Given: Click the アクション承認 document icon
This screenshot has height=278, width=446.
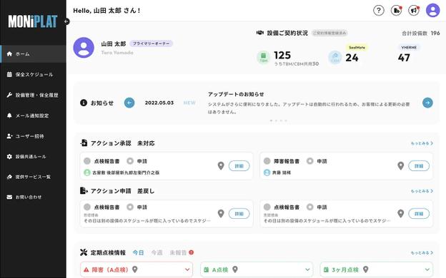Looking at the screenshot, I should pyautogui.click(x=84, y=143).
